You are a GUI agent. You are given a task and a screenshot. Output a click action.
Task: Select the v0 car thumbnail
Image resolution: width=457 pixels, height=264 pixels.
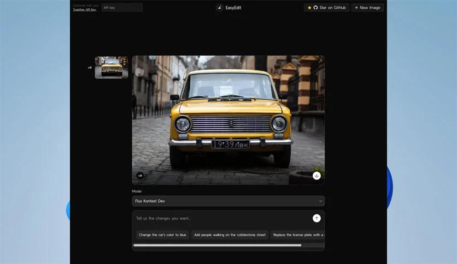click(x=112, y=68)
